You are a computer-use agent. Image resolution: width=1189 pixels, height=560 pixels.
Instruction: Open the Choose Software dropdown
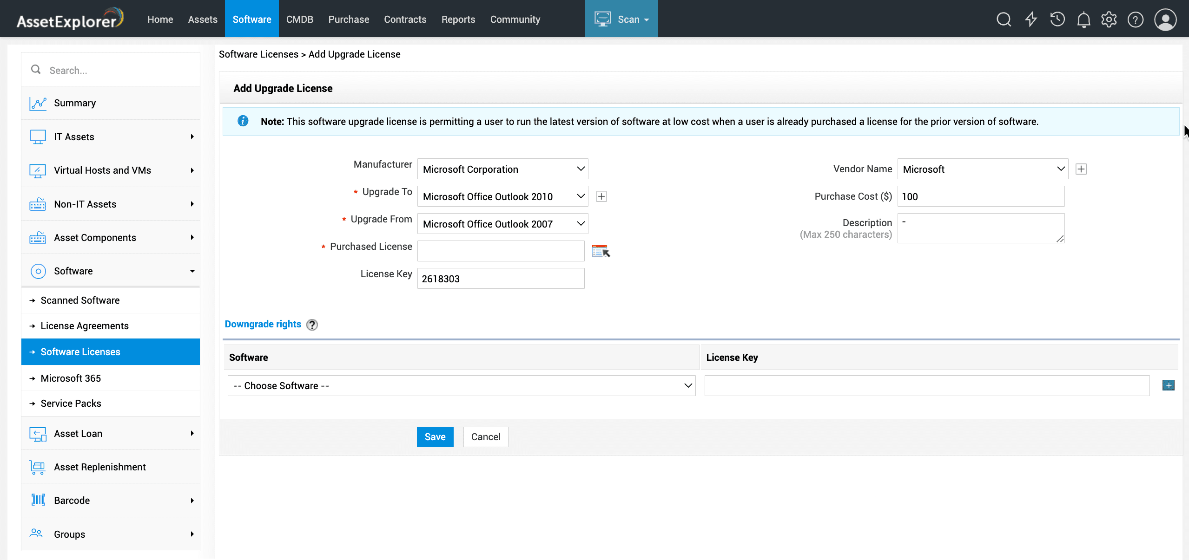click(x=461, y=385)
